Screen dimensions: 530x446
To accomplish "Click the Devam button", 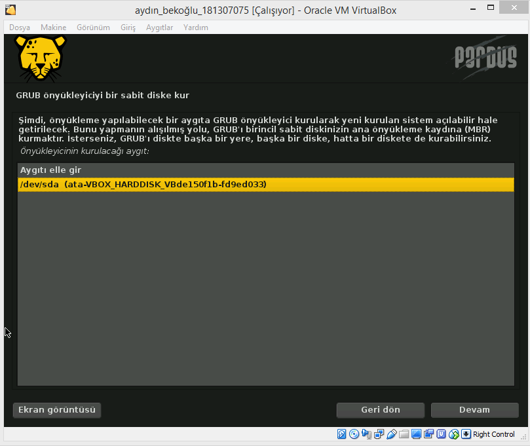I will pos(474,410).
